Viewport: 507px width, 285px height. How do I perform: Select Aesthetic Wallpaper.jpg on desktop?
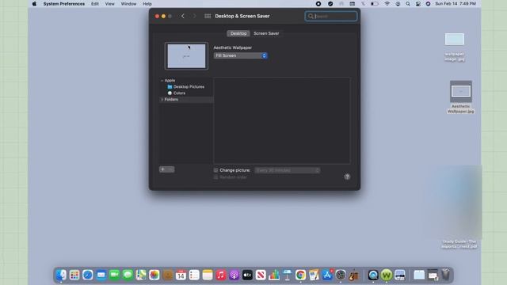click(x=461, y=97)
